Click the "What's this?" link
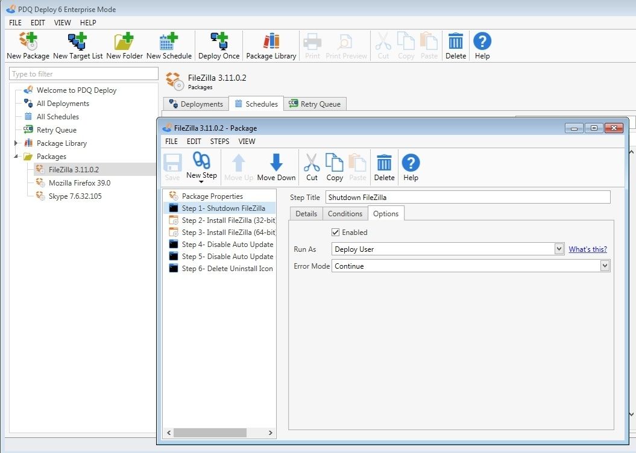Viewport: 636px width, 453px height. tap(588, 249)
